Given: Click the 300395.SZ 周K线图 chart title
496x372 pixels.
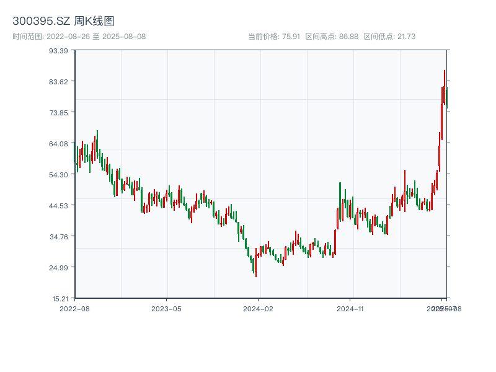Looking at the screenshot, I should tap(63, 22).
